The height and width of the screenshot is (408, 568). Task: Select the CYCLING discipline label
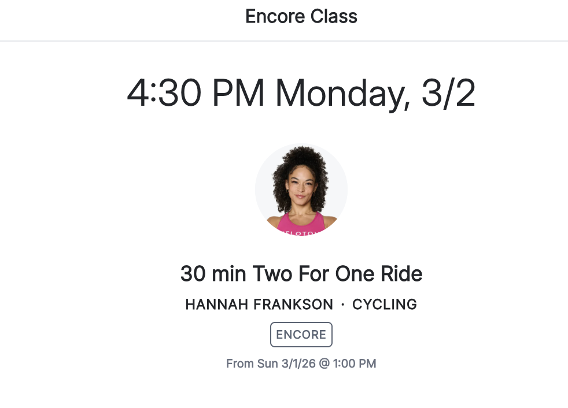[385, 305]
